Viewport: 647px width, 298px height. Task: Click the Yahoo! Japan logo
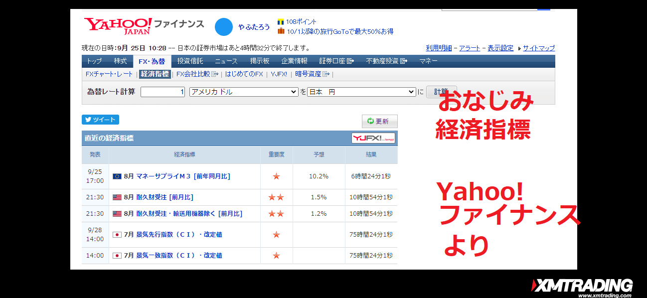click(x=118, y=25)
